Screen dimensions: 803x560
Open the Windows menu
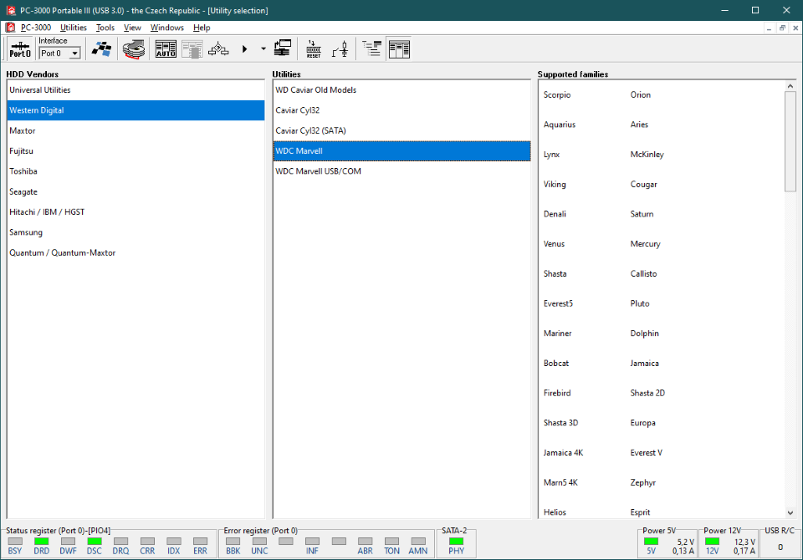coord(167,28)
